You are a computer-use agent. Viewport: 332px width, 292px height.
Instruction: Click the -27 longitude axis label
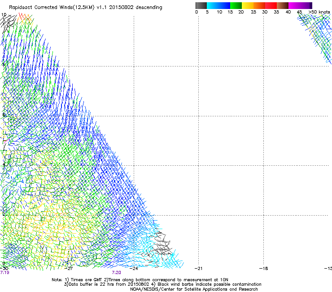[69, 269]
